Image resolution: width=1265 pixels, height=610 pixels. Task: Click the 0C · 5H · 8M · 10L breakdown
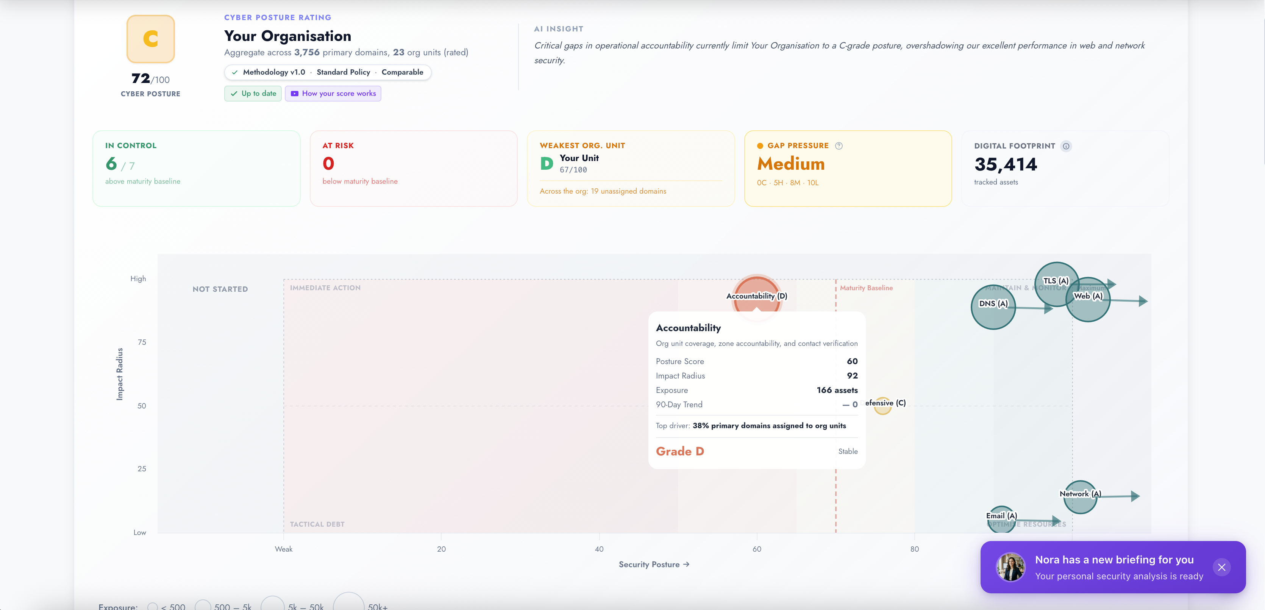coord(787,183)
